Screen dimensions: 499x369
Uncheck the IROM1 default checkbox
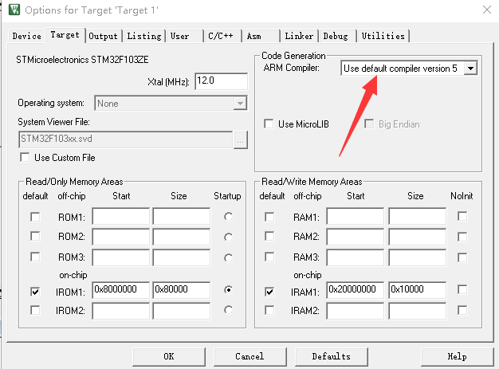point(35,292)
